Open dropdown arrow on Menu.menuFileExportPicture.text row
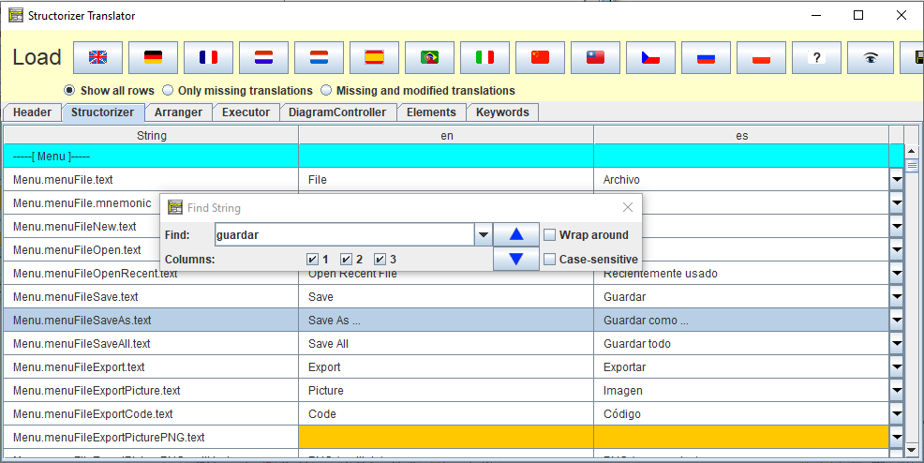 [896, 391]
